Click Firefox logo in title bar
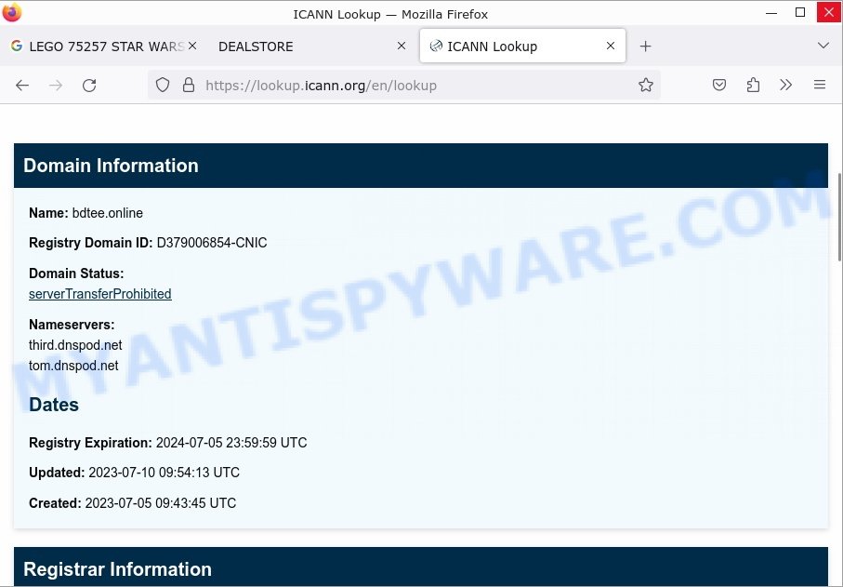 (x=12, y=12)
